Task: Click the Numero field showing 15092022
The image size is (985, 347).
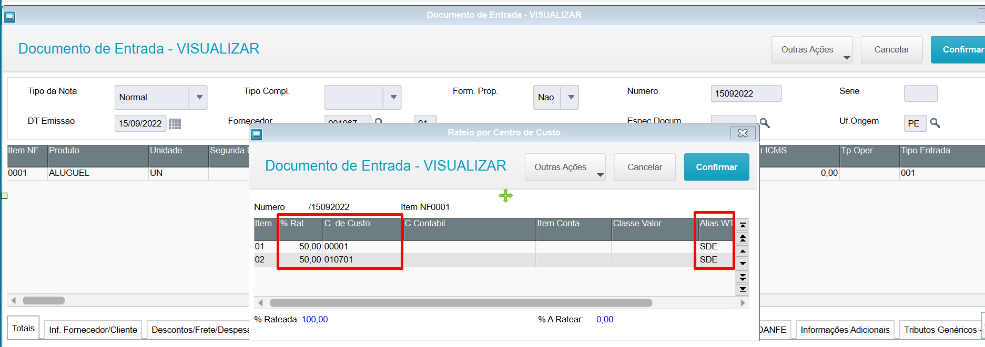Action: [x=746, y=93]
